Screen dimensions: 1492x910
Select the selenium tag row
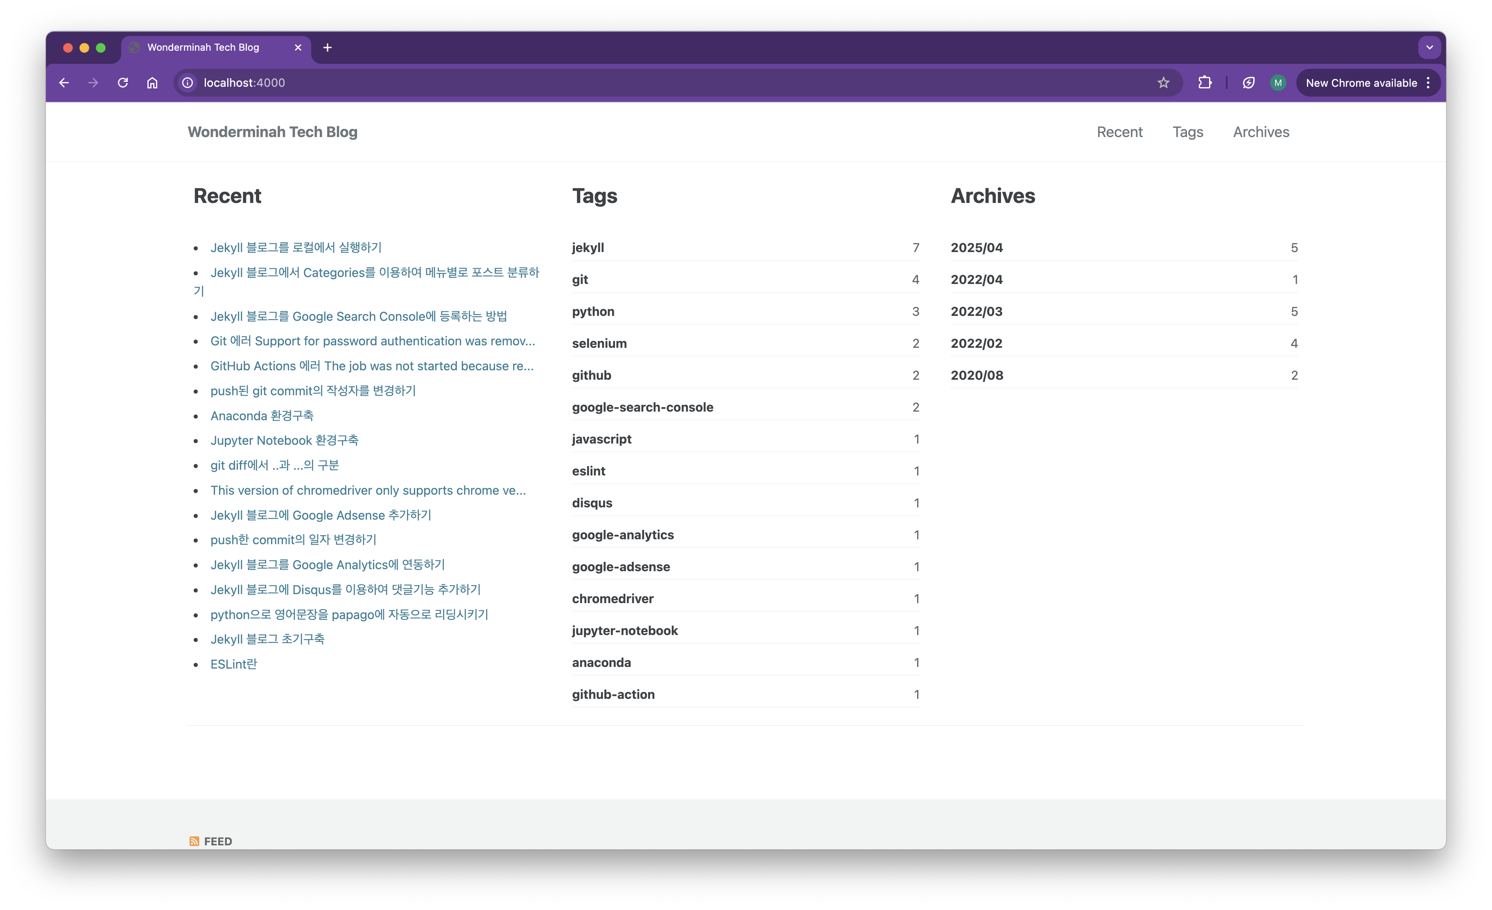coord(599,343)
